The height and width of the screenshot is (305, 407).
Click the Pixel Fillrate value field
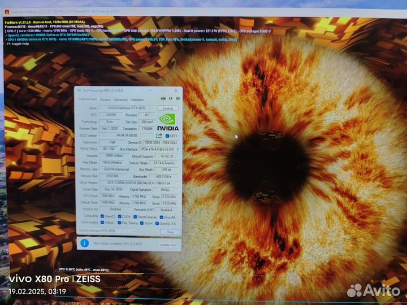tap(112, 163)
